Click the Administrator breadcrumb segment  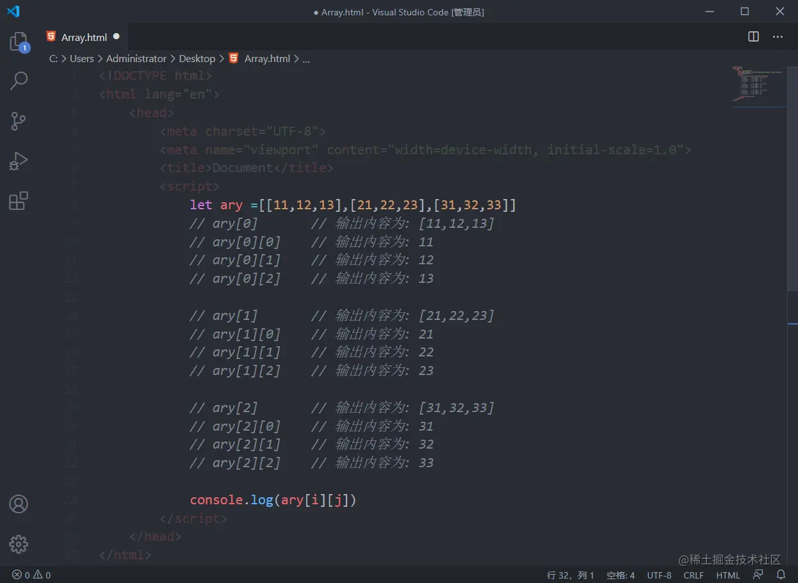point(136,58)
